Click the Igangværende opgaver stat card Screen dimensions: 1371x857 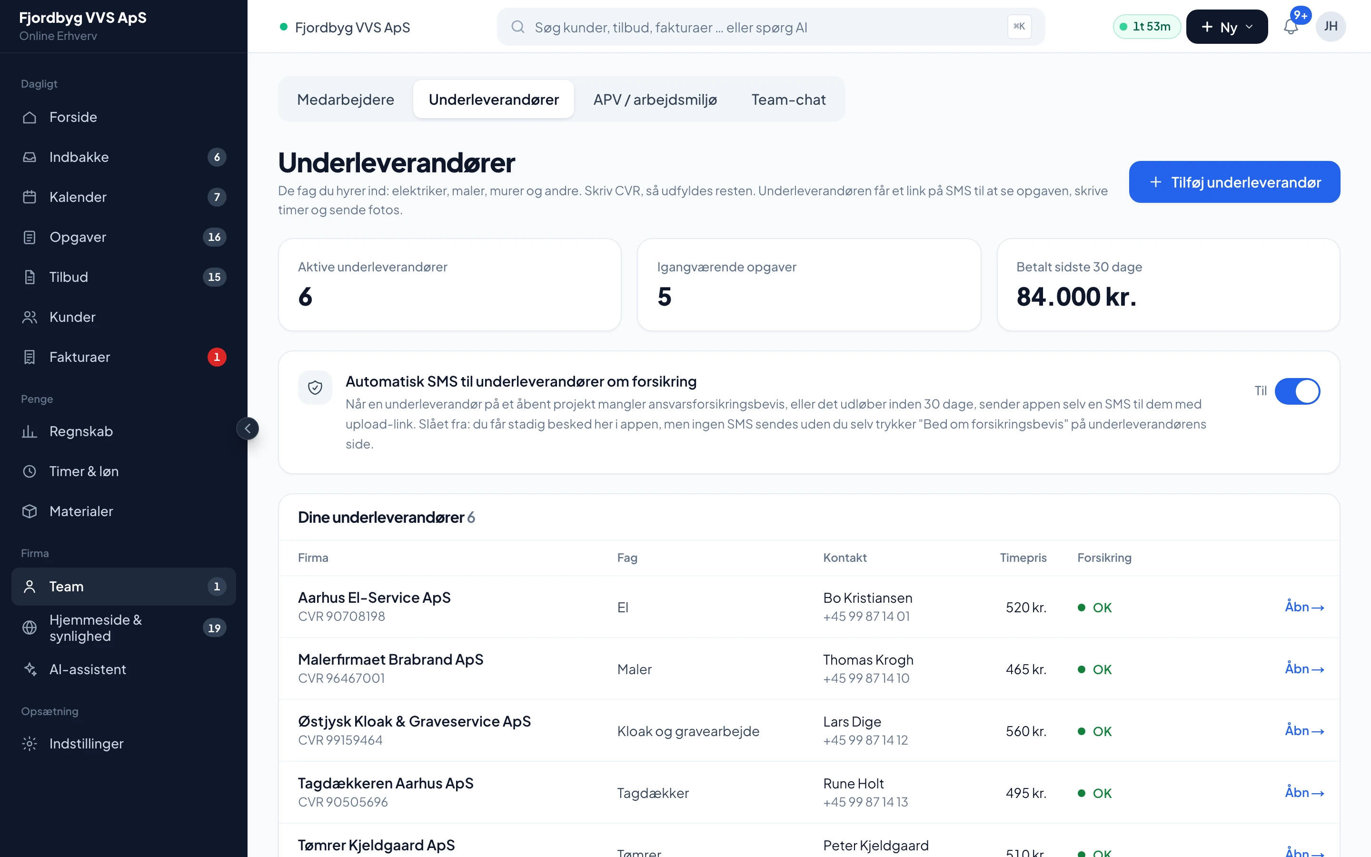click(808, 285)
